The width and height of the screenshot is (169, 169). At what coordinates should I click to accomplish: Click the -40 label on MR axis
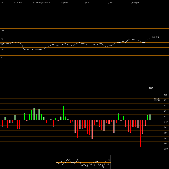tap(165, 133)
